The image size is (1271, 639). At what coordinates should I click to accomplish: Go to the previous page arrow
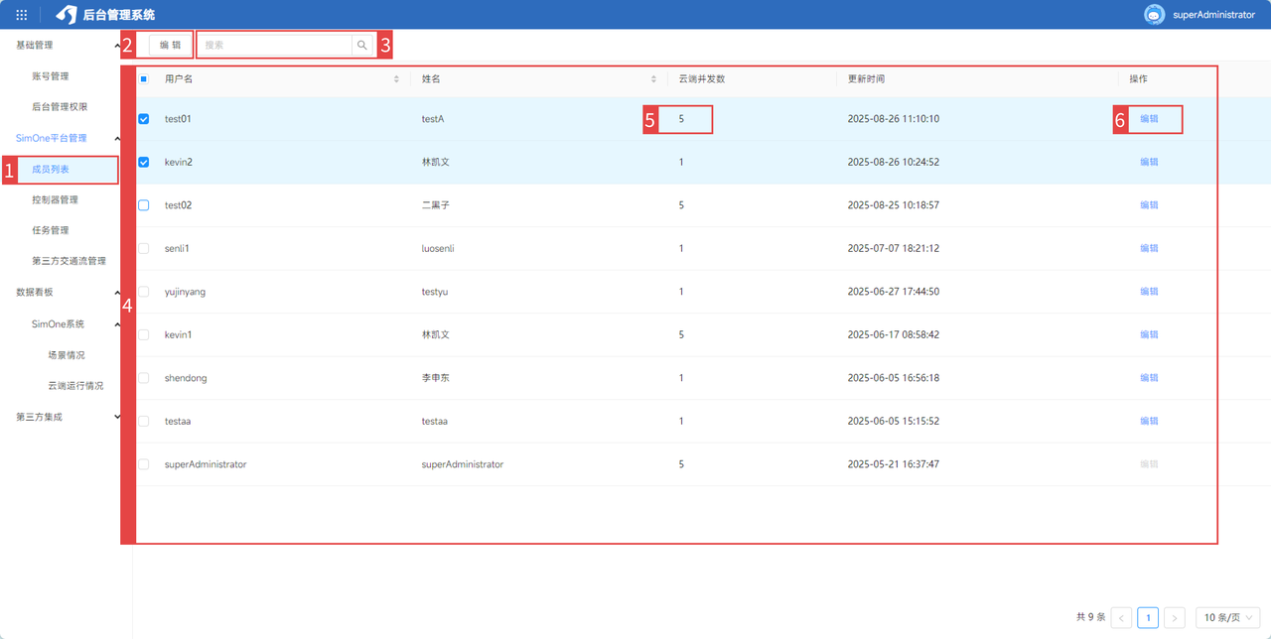click(1122, 617)
